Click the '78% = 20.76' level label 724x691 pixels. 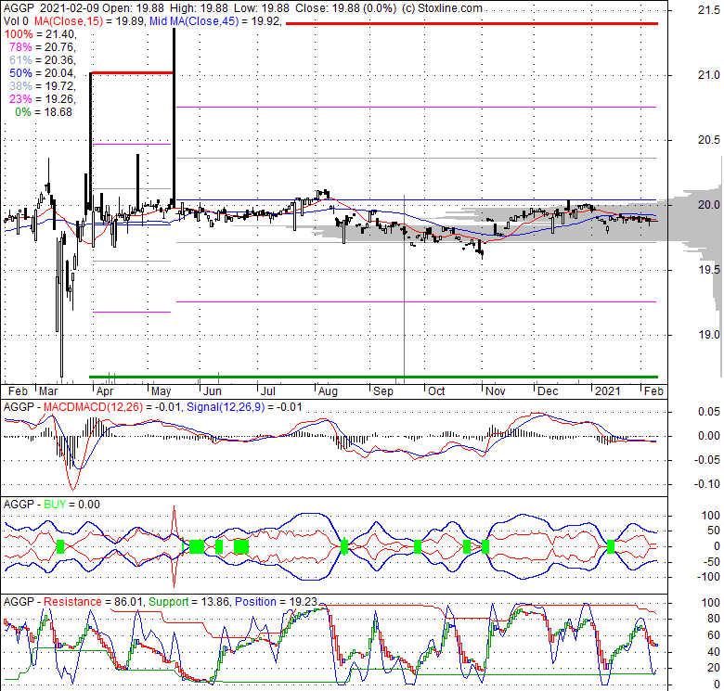[x=42, y=47]
